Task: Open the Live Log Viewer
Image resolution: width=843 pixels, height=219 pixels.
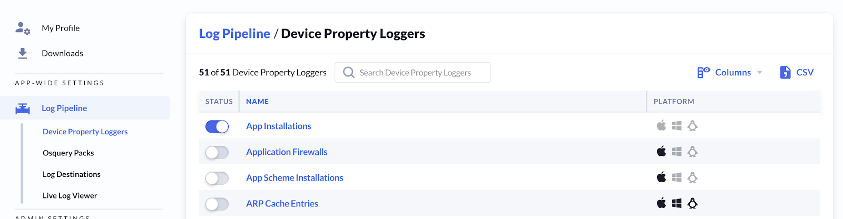Action: click(70, 196)
